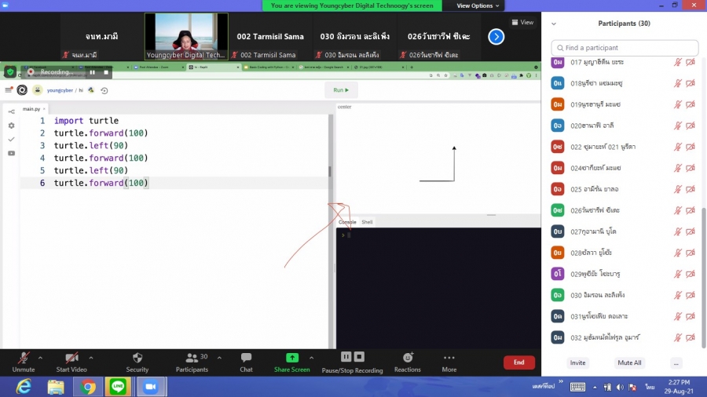Pause the recording in the meeting toolbar
Viewport: 707px width, 397px height.
pos(346,357)
